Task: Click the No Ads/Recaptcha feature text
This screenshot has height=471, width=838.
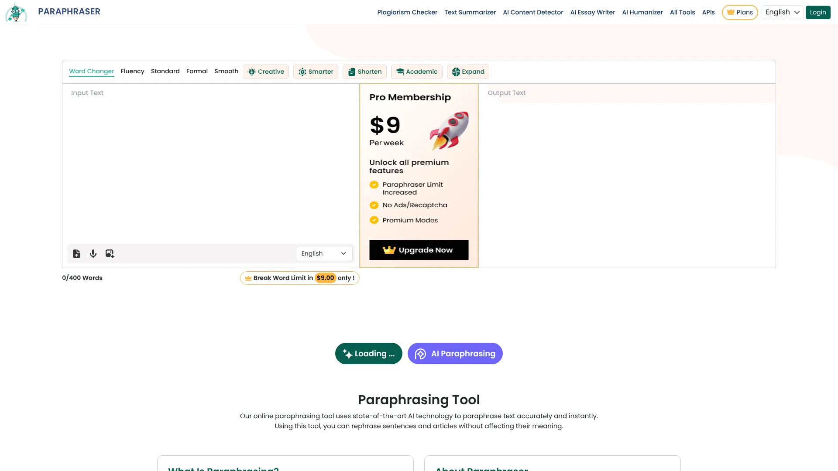Action: click(415, 205)
